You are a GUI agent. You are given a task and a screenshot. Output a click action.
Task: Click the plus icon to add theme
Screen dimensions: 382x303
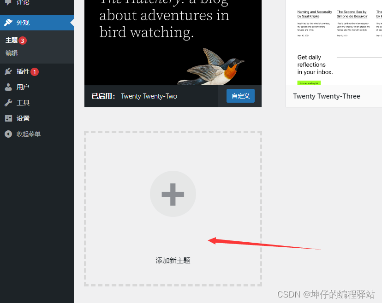point(173,194)
